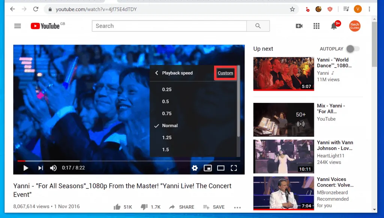Screen dimensions: 384x218
Task: Open the 'Yanni Voices Concert: Volve...' title
Action: pyautogui.click(x=335, y=182)
